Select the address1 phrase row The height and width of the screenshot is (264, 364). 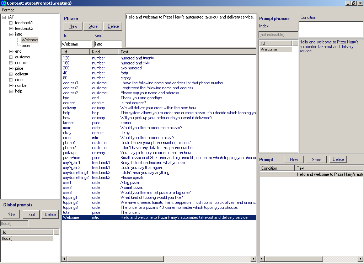click(x=159, y=83)
